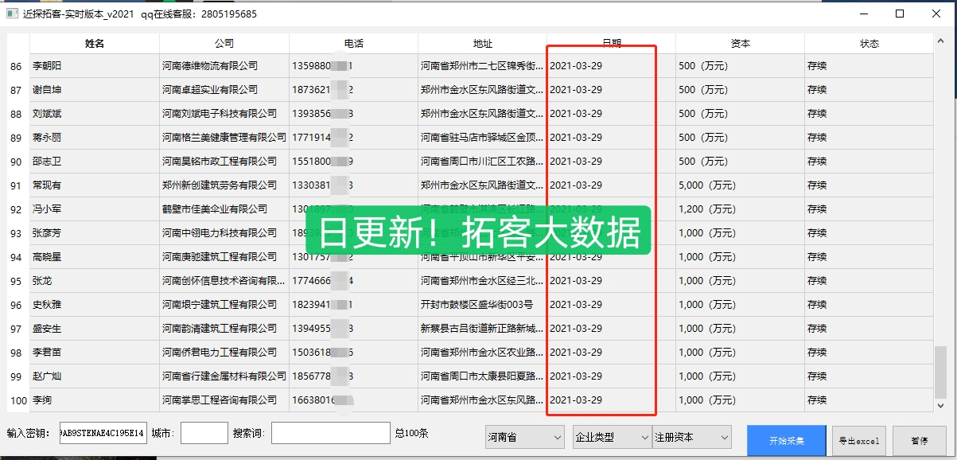Select name cell 谢自坤
The image size is (957, 460).
[x=95, y=90]
